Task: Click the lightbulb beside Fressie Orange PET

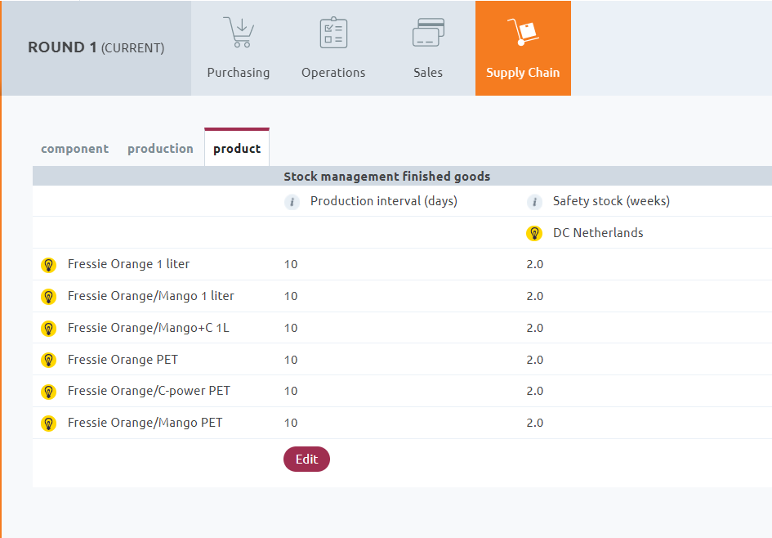Action: pyautogui.click(x=48, y=360)
